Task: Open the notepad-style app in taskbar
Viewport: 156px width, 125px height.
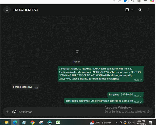Action: 24,122
